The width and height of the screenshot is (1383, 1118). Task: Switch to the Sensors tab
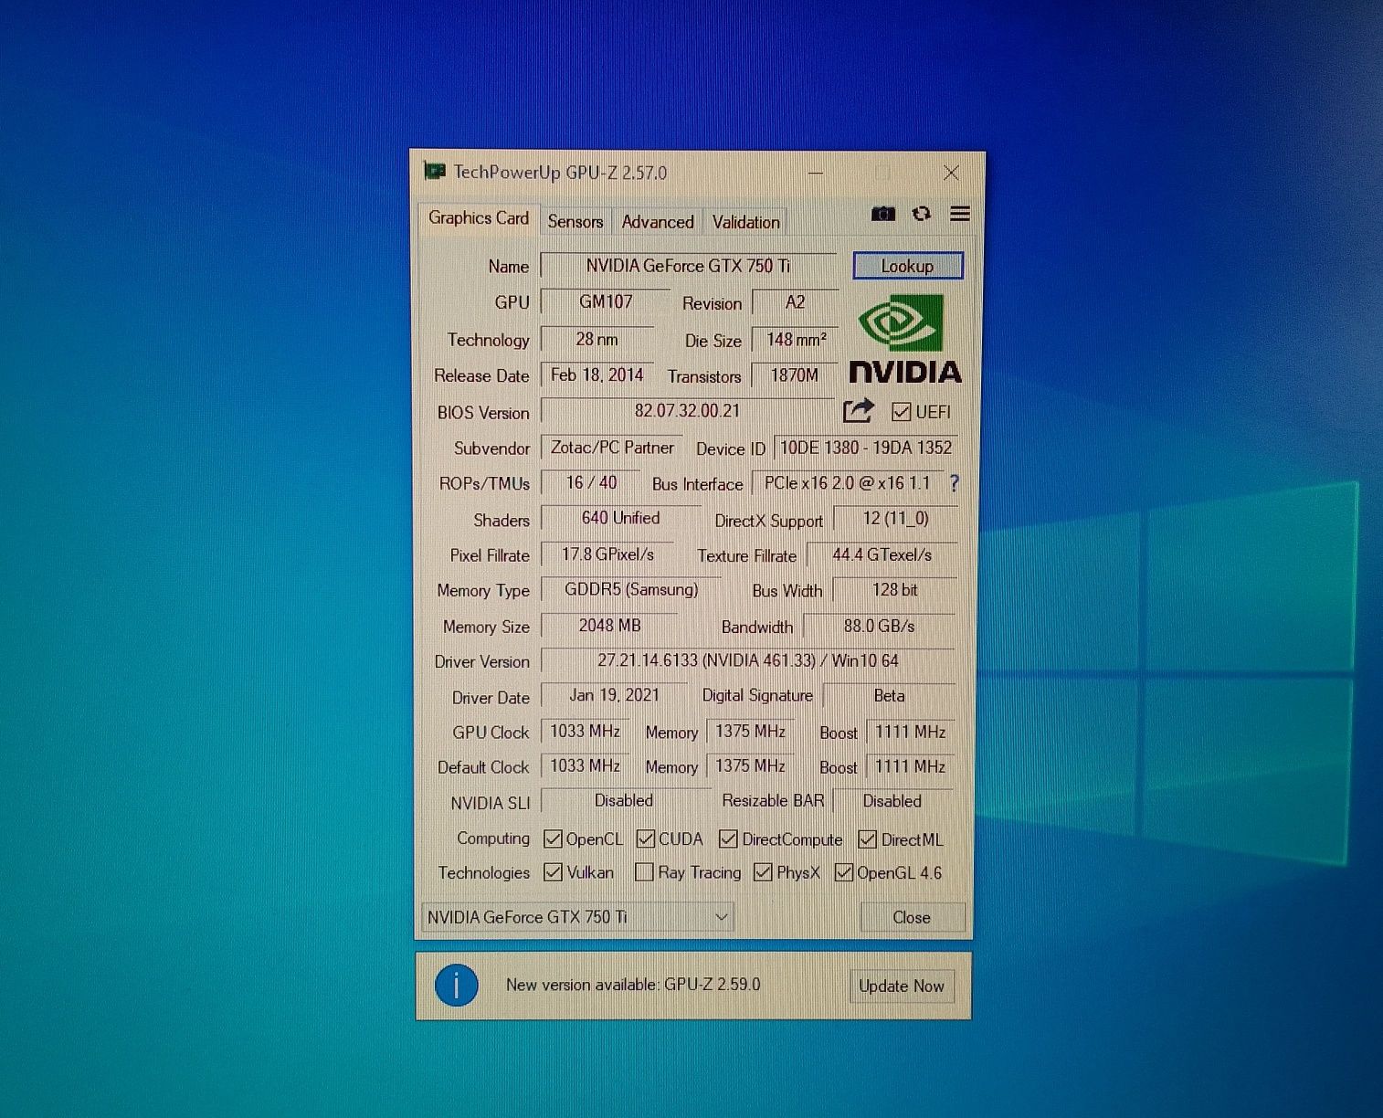point(575,222)
